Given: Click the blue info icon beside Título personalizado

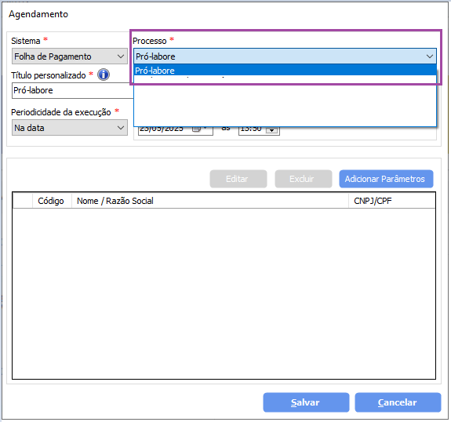Looking at the screenshot, I should 104,75.
